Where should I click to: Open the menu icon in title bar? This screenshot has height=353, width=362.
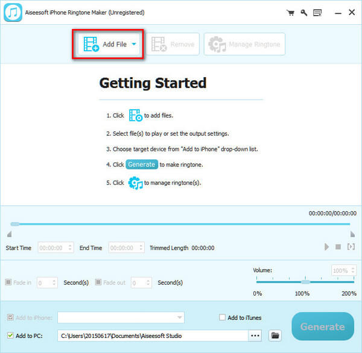click(317, 12)
